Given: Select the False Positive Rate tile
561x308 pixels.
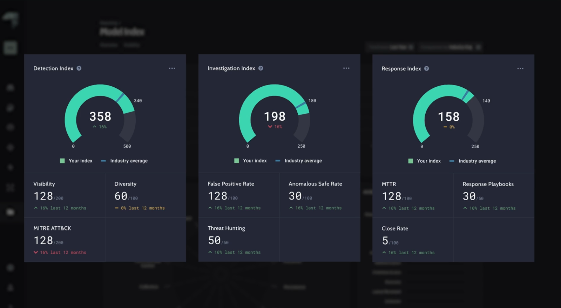Looking at the screenshot, I should click(239, 195).
